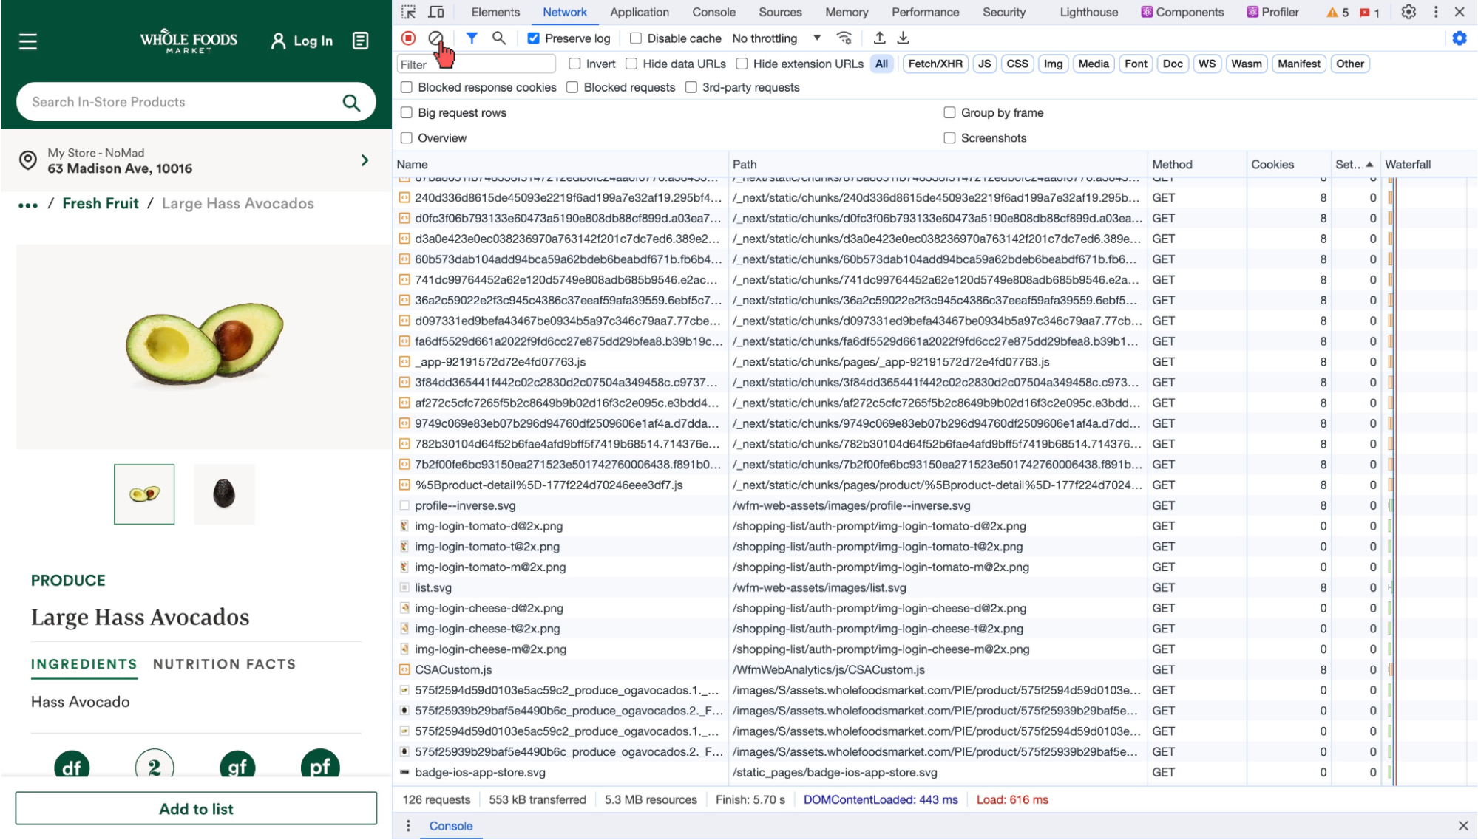Open the DevTools more options menu
Viewport: 1478px width, 840px height.
click(1435, 12)
